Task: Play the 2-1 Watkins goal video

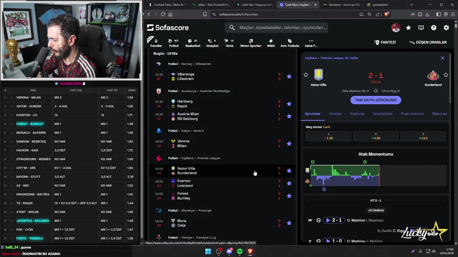Action: tap(334, 220)
